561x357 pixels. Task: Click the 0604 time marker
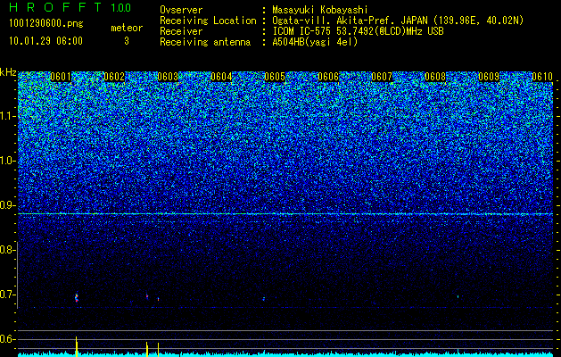pyautogui.click(x=221, y=77)
